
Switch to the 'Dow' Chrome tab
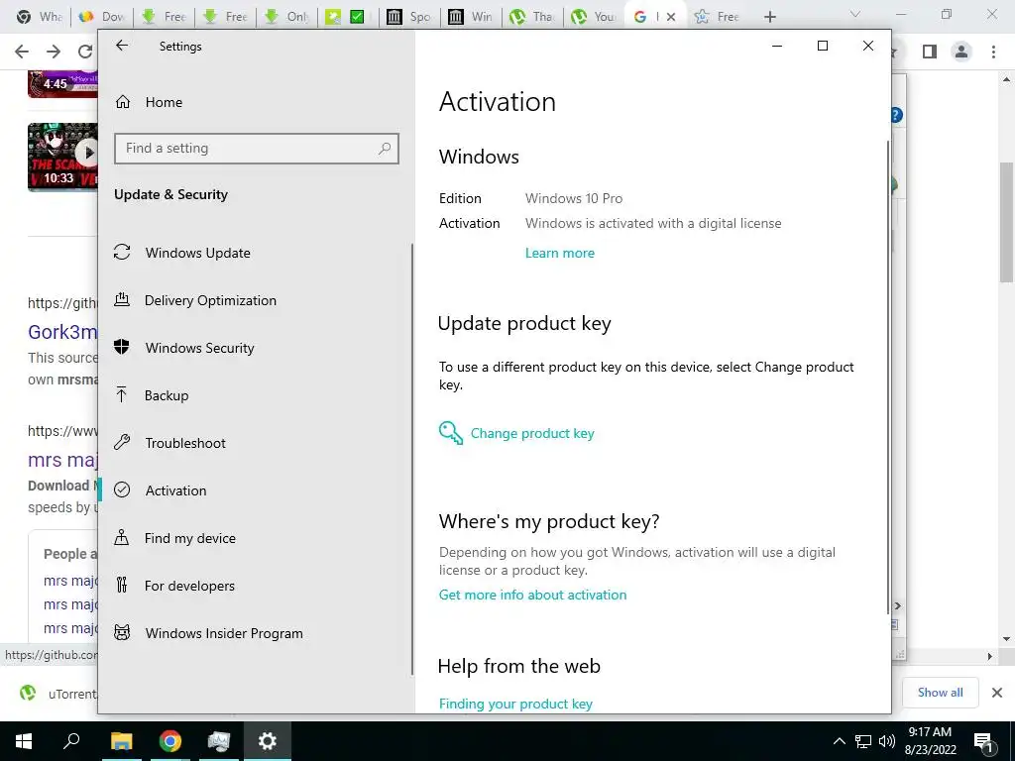[x=102, y=17]
